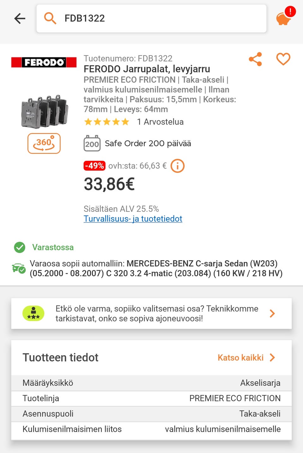Tap the technician verification badge icon
303x453 pixels.
click(33, 313)
